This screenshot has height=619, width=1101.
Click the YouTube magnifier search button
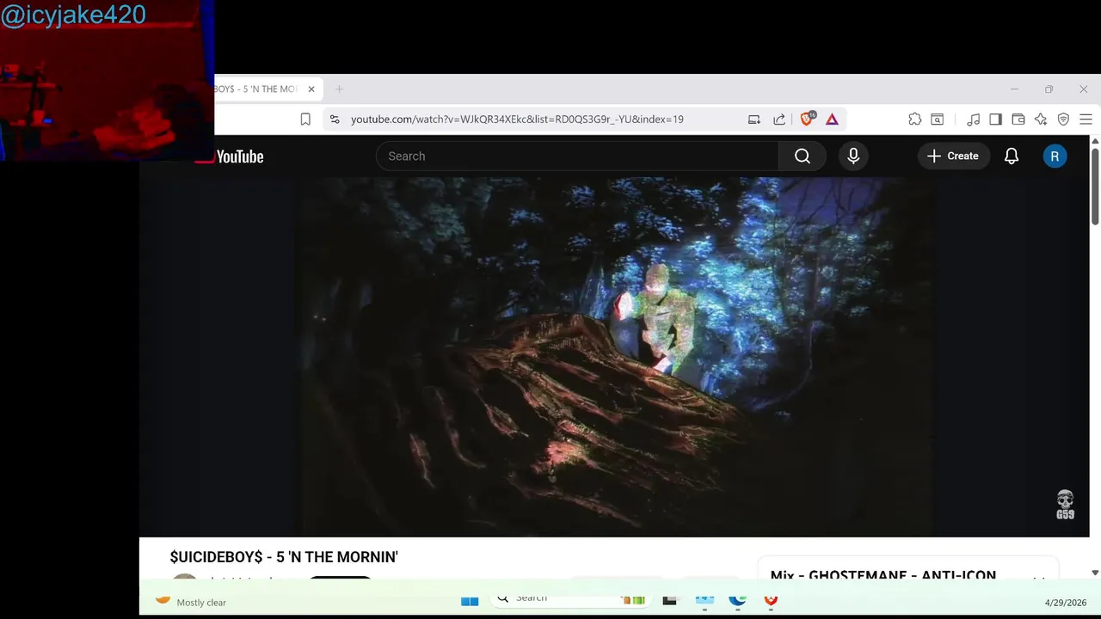(803, 156)
